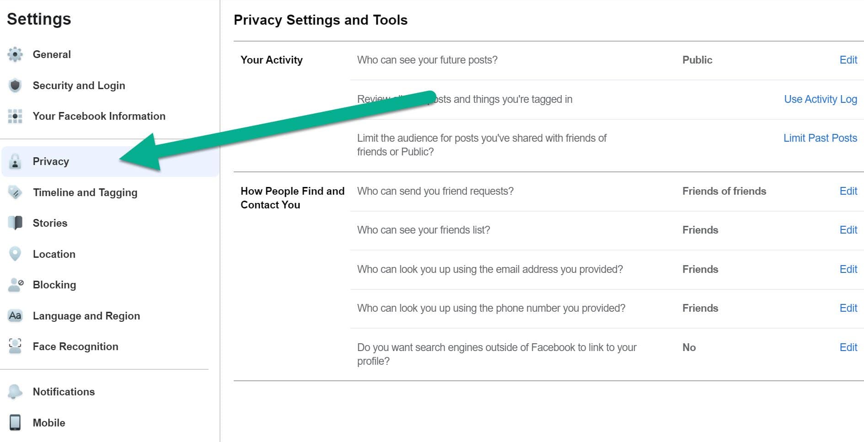This screenshot has width=864, height=442.
Task: Click the Blocking icon
Action: 15,284
